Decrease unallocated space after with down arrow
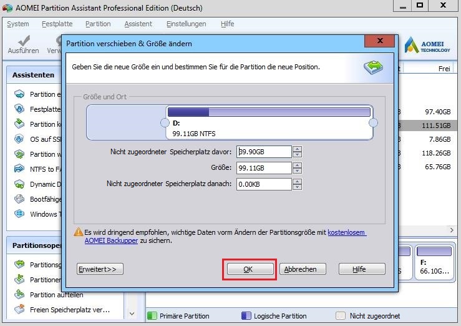 [297, 187]
